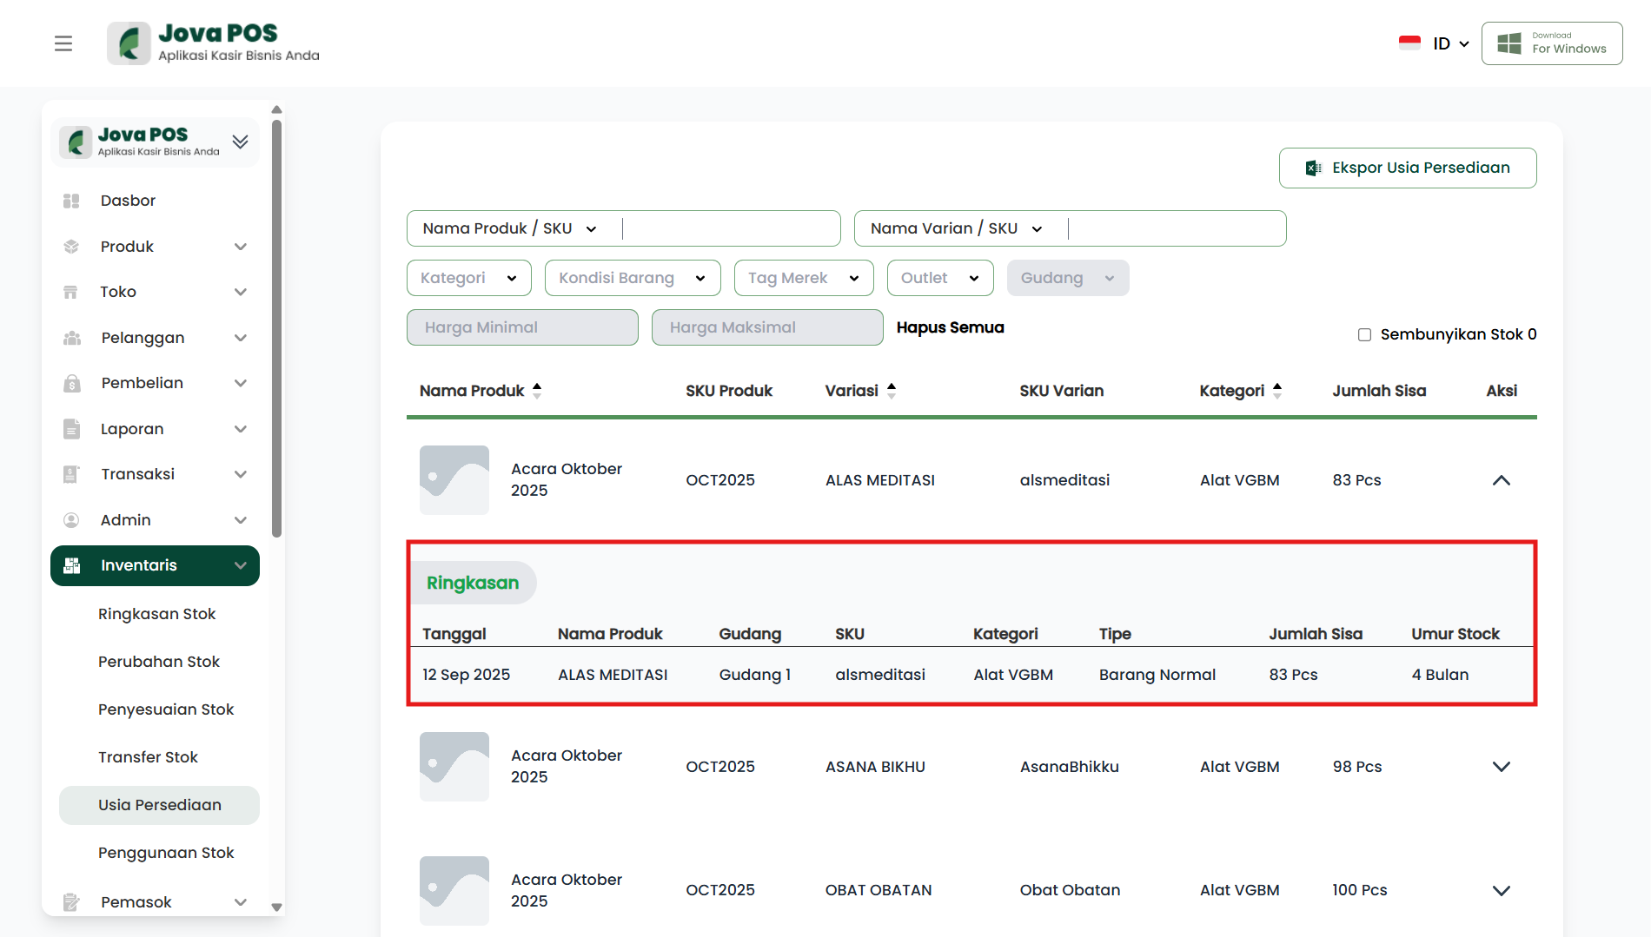The image size is (1651, 937).
Task: Click the Pelanggan people icon
Action: coord(71,338)
